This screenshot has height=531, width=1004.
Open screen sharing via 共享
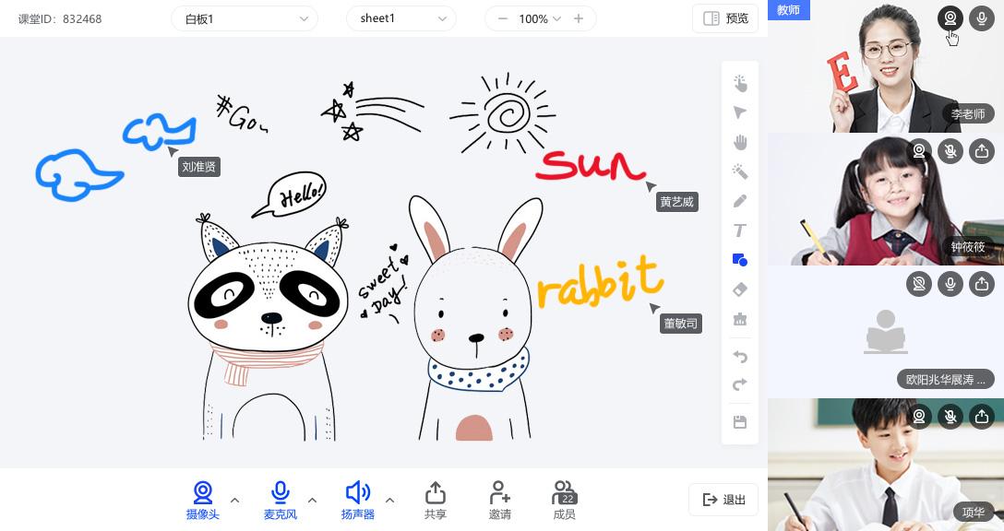click(436, 500)
